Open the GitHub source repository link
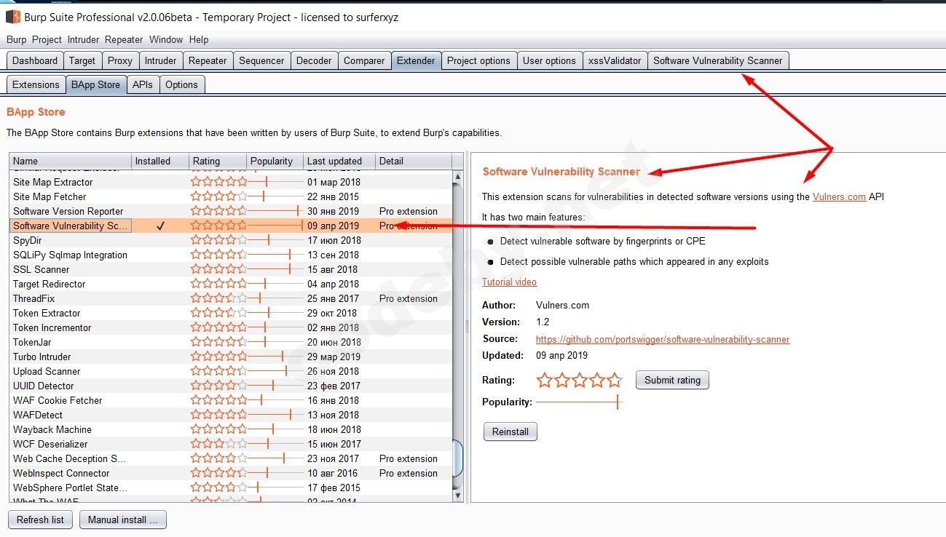 (x=662, y=339)
